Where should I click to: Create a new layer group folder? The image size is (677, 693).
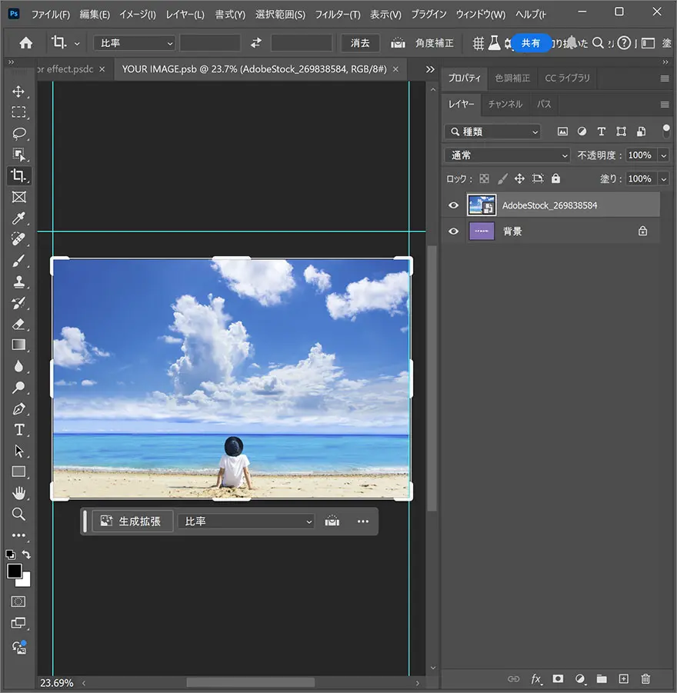click(602, 678)
